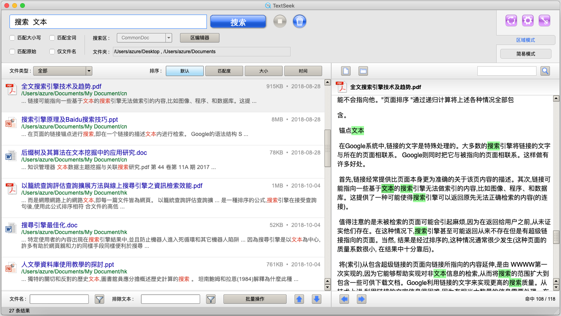561x316 pixels.
Task: Open settings with purple gear icon
Action: (x=528, y=21)
